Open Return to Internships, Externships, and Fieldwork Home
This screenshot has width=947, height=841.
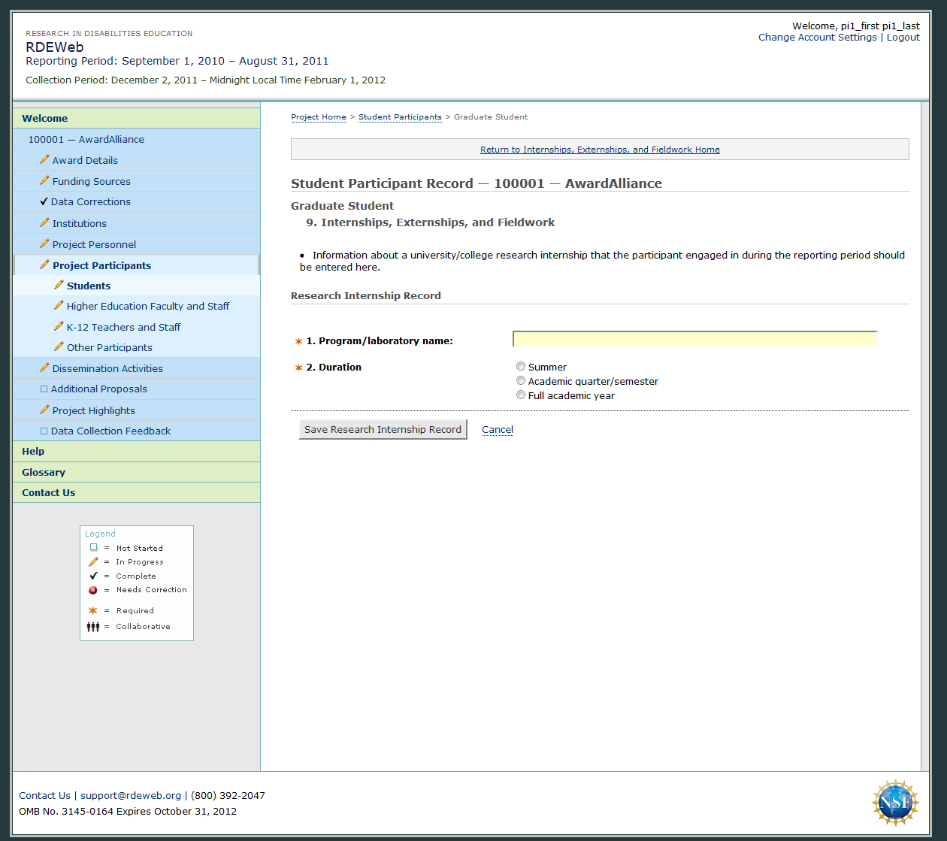(600, 150)
